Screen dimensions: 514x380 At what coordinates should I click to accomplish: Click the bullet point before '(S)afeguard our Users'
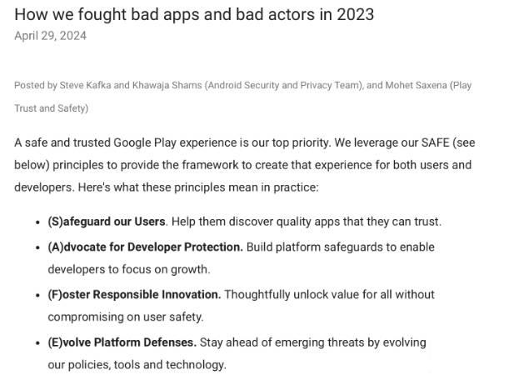click(x=37, y=222)
